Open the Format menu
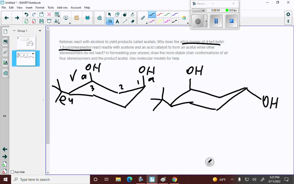This screenshot has height=184, width=294. pos(40,7)
